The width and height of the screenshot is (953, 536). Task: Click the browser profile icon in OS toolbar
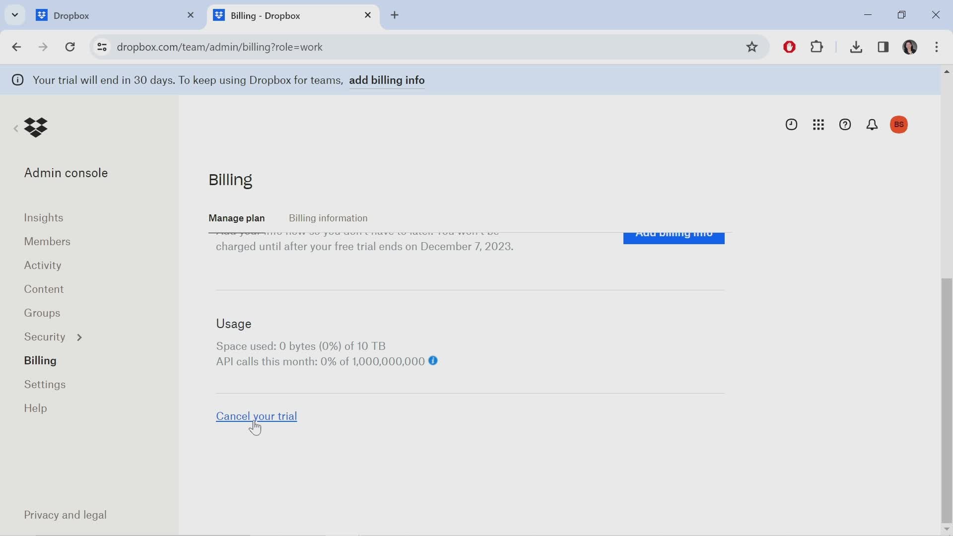tap(910, 47)
